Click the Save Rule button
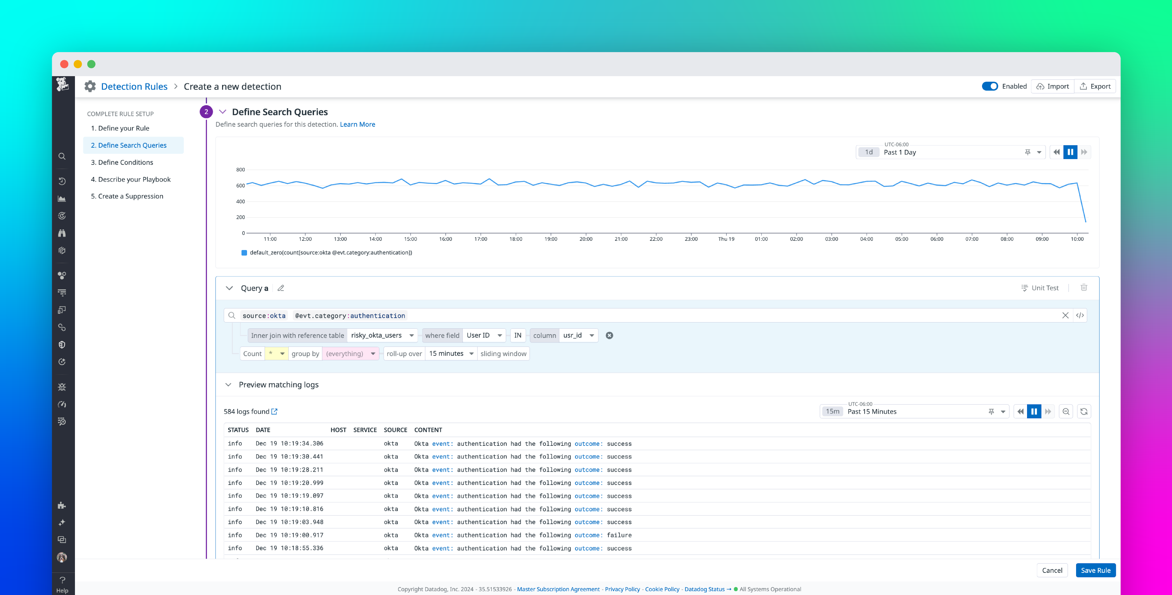Viewport: 1172px width, 595px height. 1096,570
